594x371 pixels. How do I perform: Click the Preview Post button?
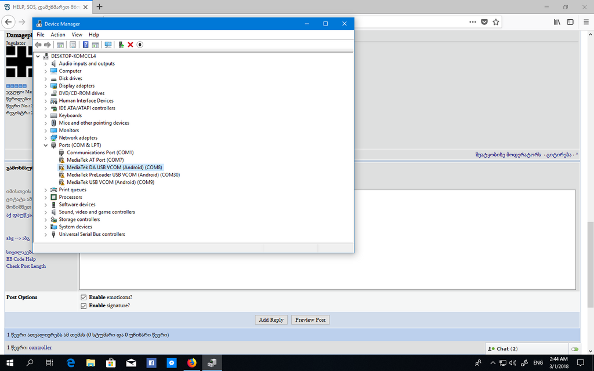tap(310, 320)
